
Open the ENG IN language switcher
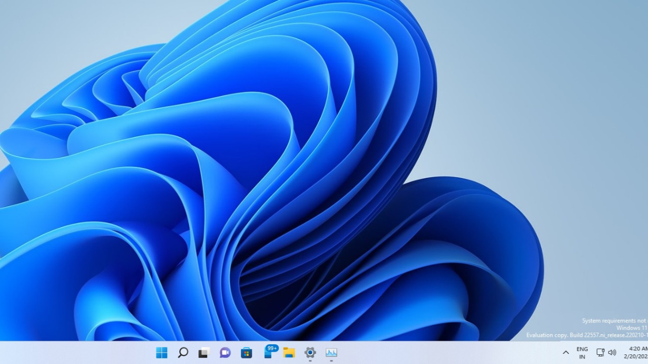point(582,352)
